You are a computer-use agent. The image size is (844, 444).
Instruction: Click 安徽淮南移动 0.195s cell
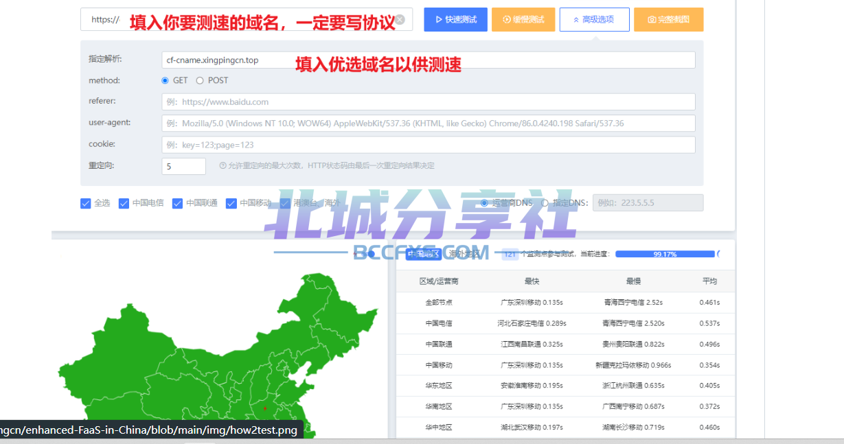[532, 386]
